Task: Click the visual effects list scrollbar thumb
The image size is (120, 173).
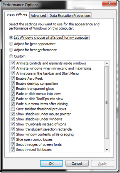Action: [x=107, y=102]
